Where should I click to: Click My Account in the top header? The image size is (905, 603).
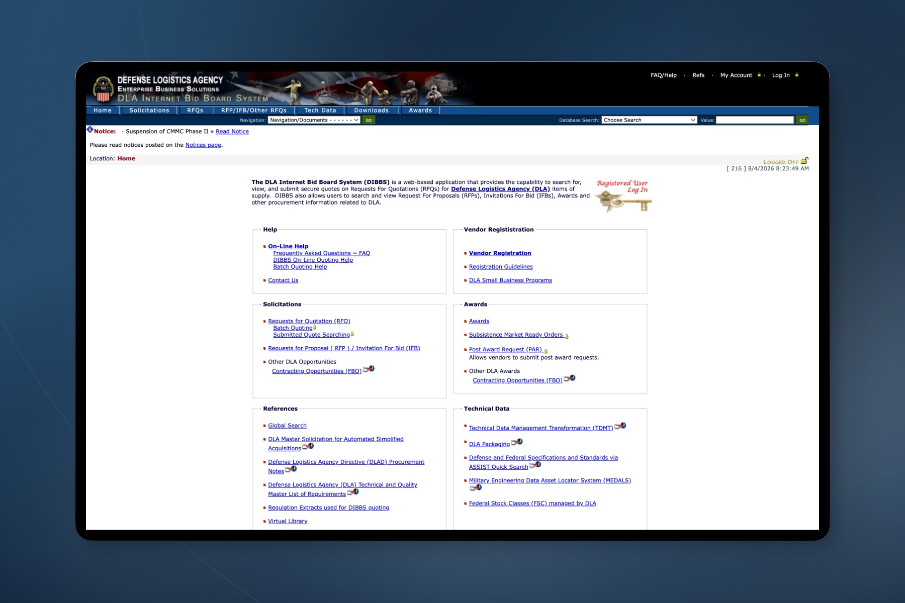(x=736, y=75)
